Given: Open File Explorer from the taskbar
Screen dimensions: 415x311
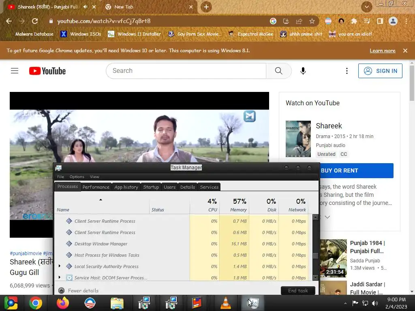Looking at the screenshot, I should click(x=117, y=303).
